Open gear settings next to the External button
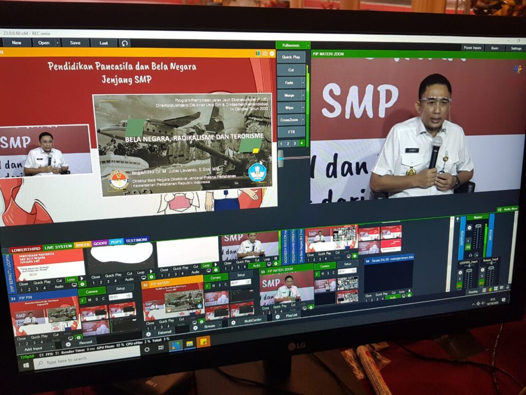Image resolution: width=526 pixels, height=395 pixels. tap(148, 333)
